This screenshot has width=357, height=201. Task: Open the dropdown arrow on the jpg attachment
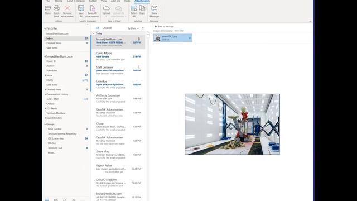coord(190,38)
